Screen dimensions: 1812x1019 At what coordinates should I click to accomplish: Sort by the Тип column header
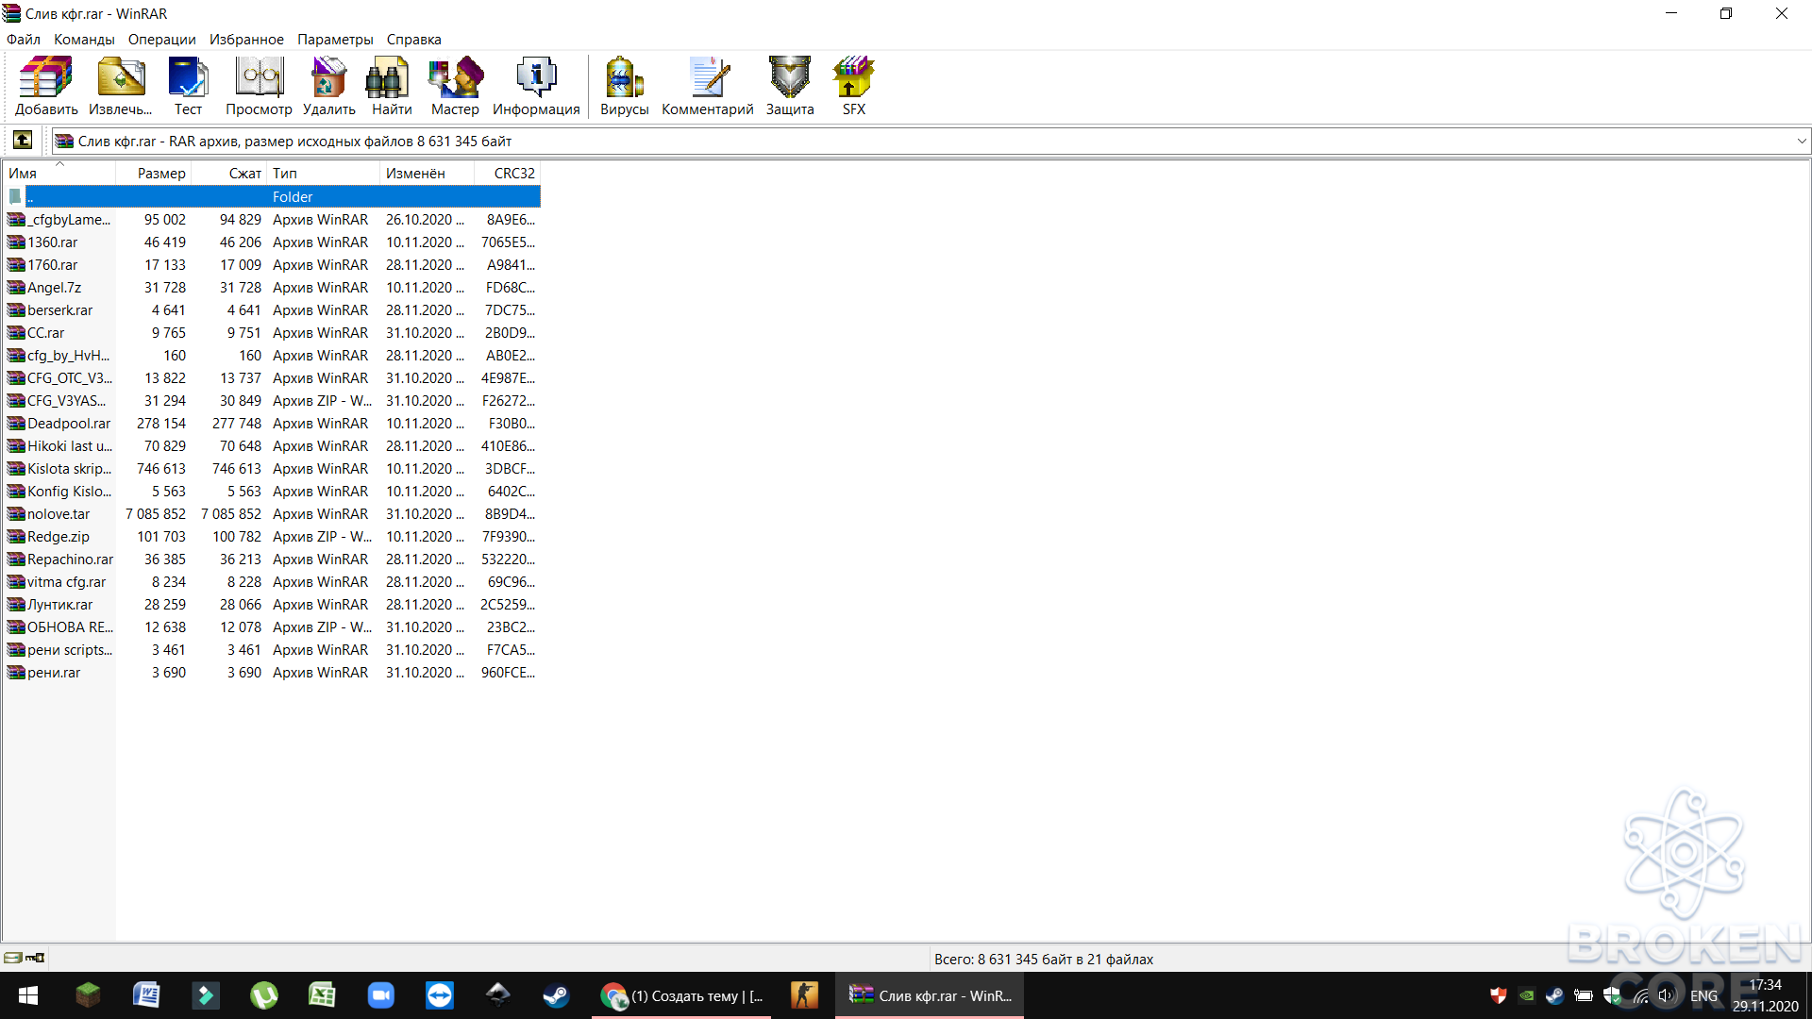tap(324, 174)
